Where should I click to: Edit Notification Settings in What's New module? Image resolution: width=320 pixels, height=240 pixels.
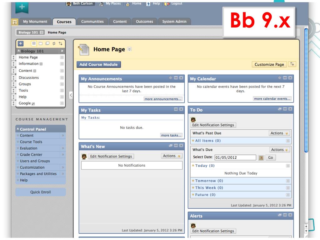[x=111, y=156]
